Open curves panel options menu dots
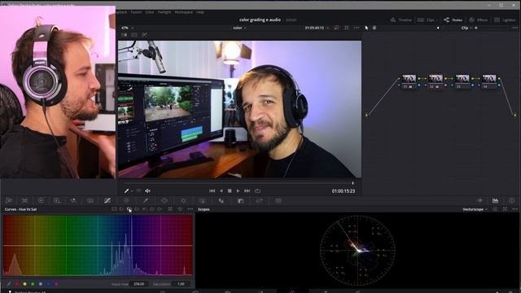521x293 pixels. coord(190,209)
